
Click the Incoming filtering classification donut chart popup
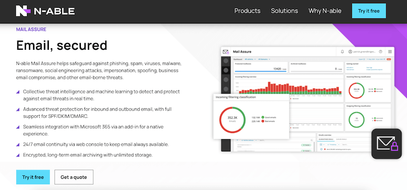point(251,116)
